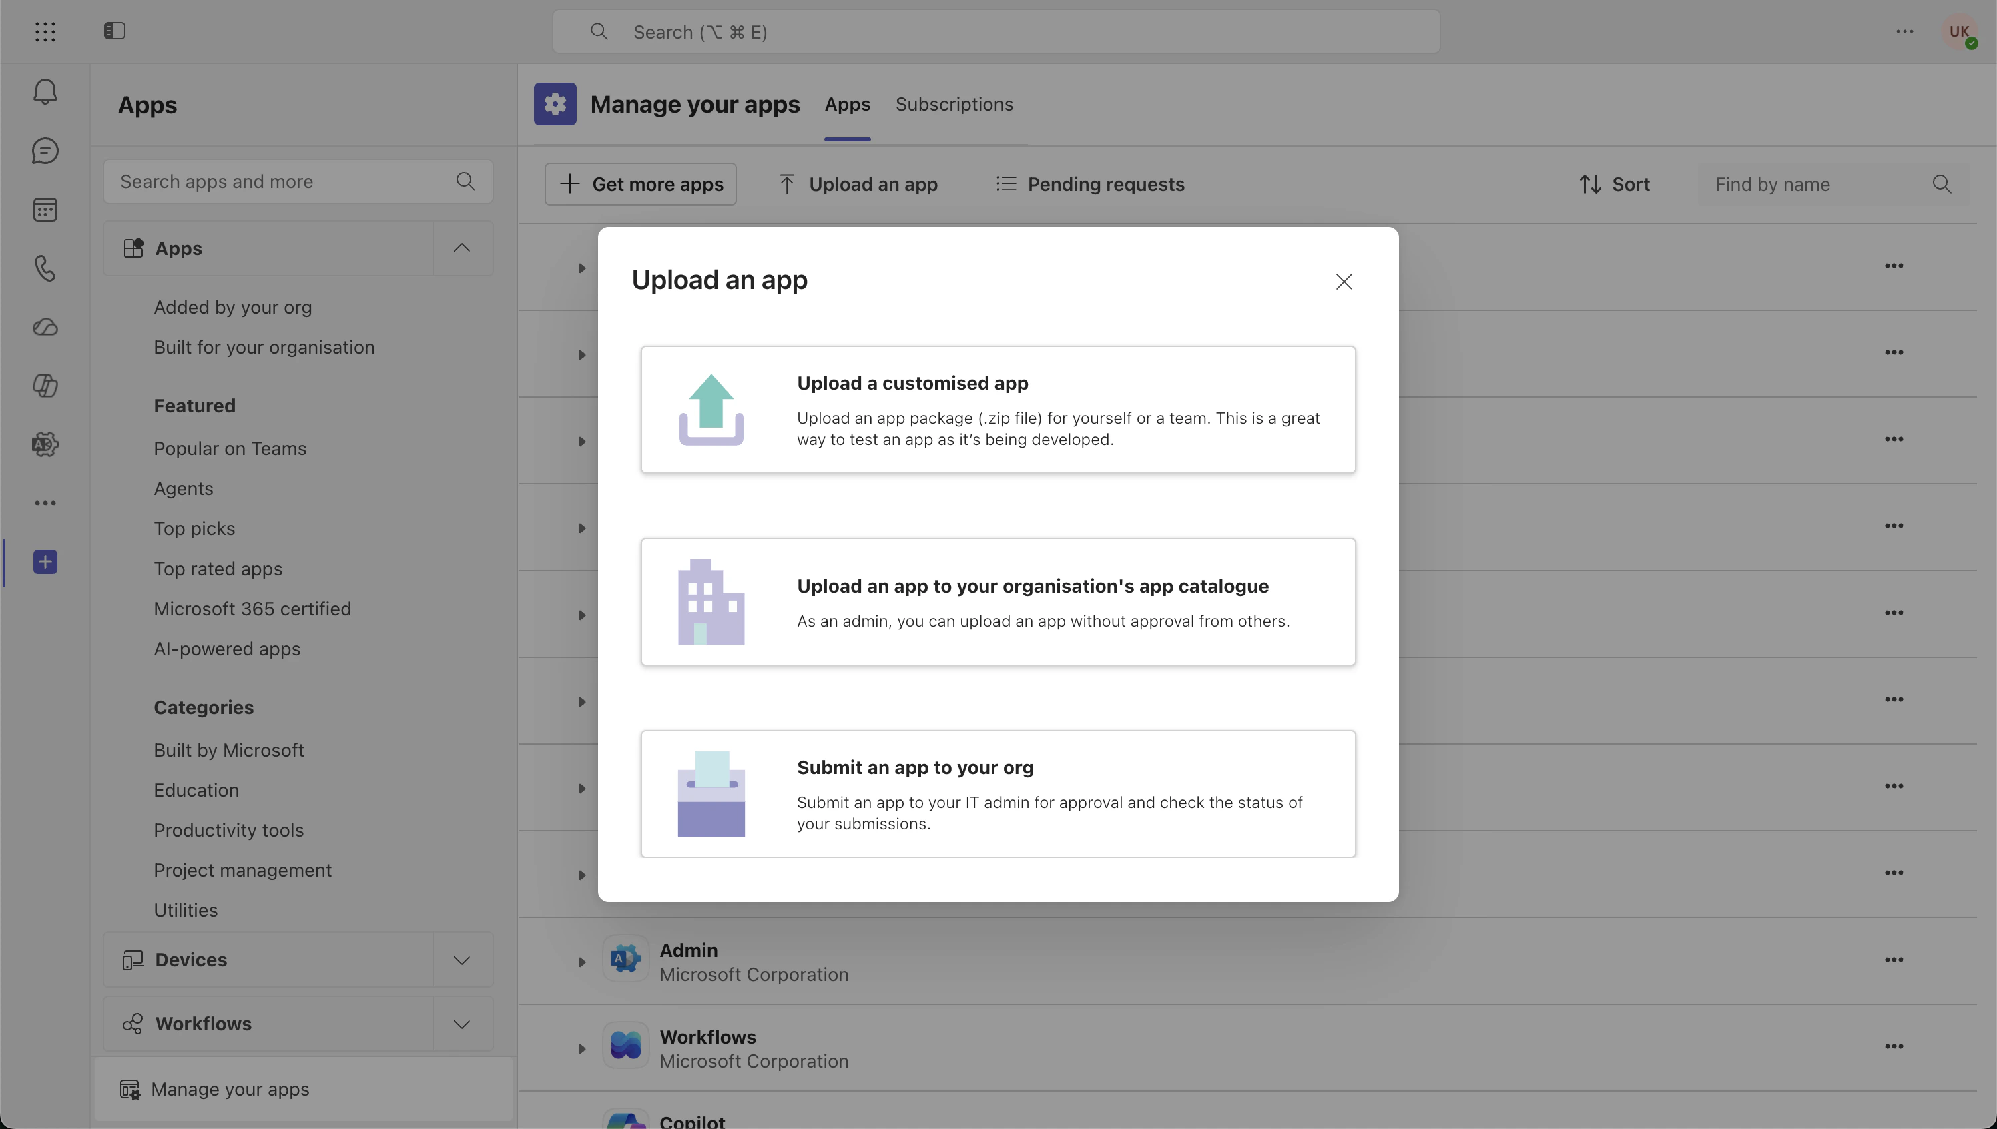Open the Calendar icon in the rail

pos(45,210)
